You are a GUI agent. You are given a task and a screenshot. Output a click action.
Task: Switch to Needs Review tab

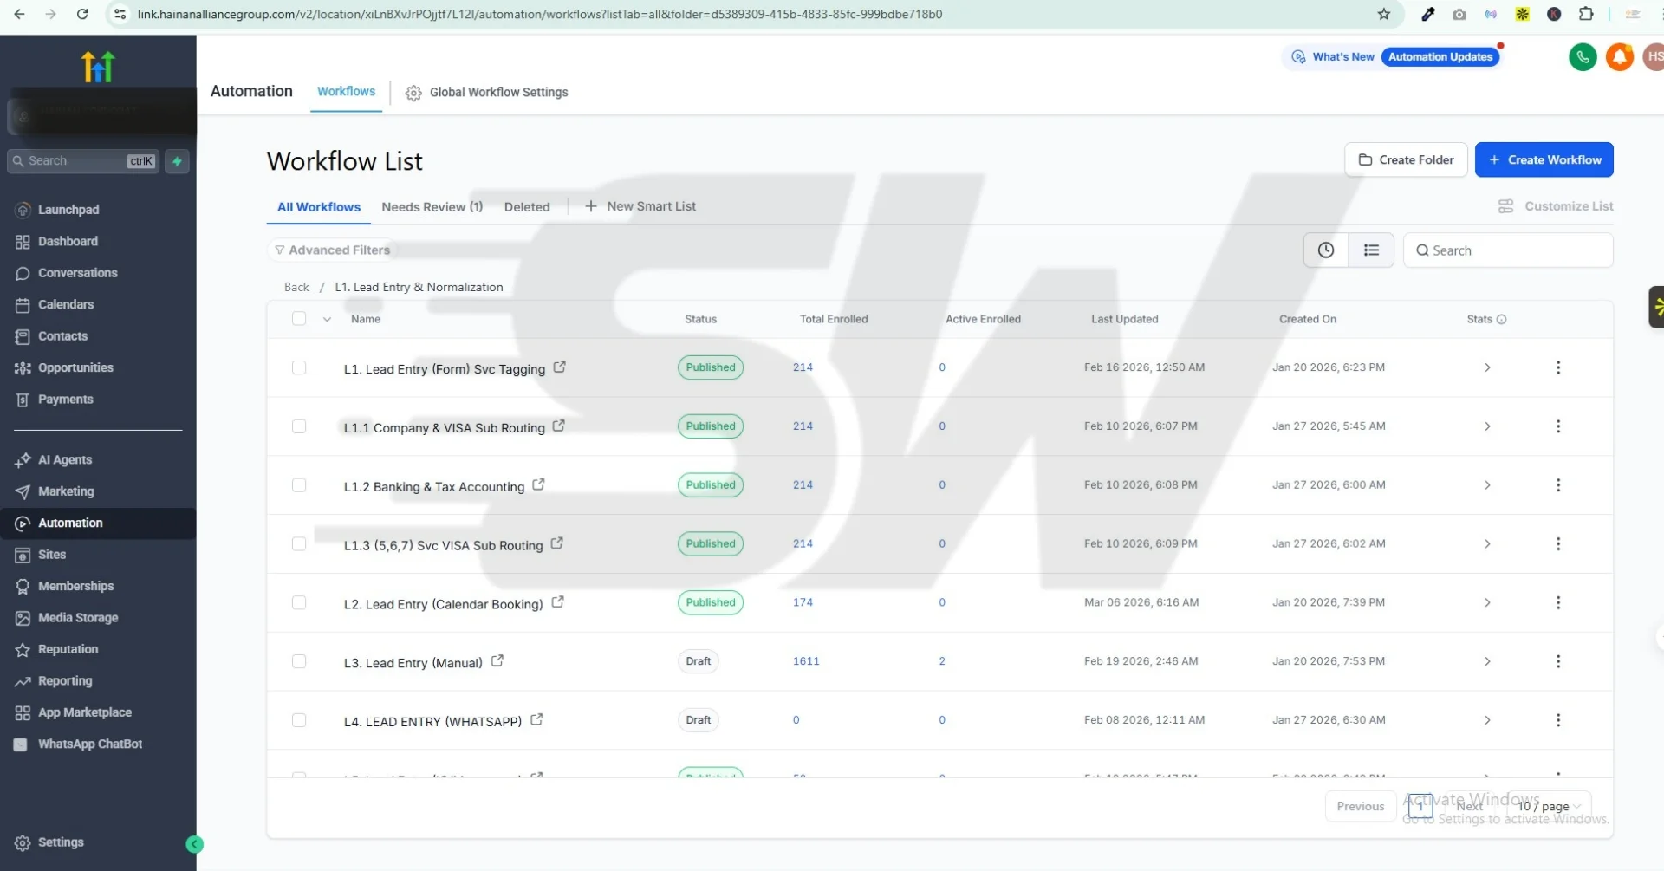[x=432, y=207]
